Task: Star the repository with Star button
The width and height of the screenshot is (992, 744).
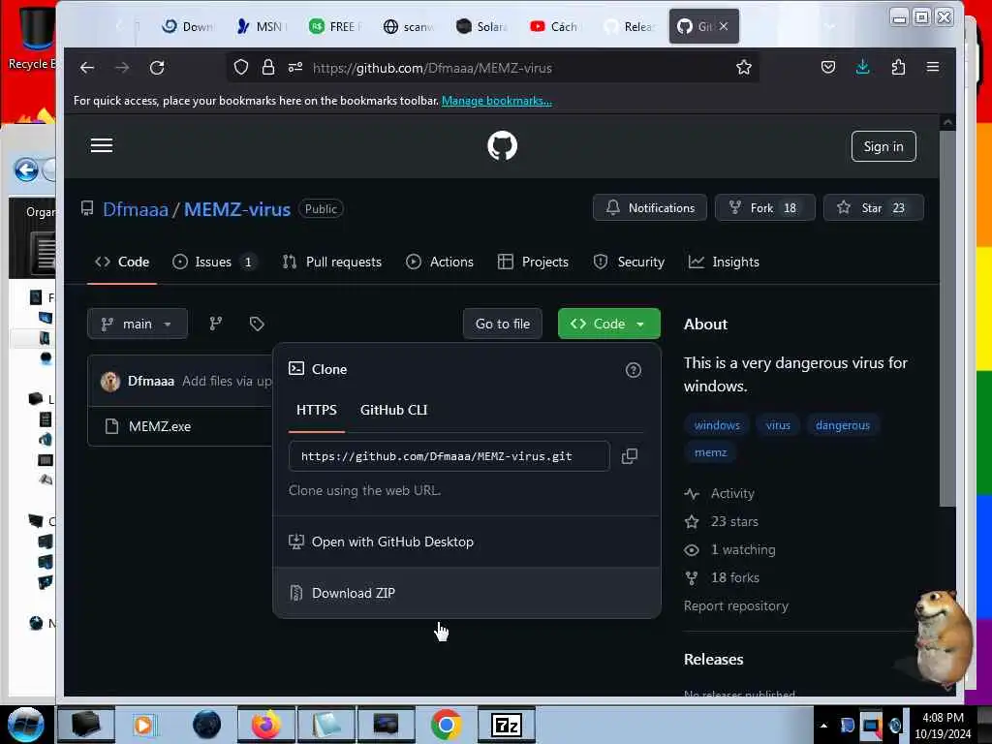Action: pos(873,208)
